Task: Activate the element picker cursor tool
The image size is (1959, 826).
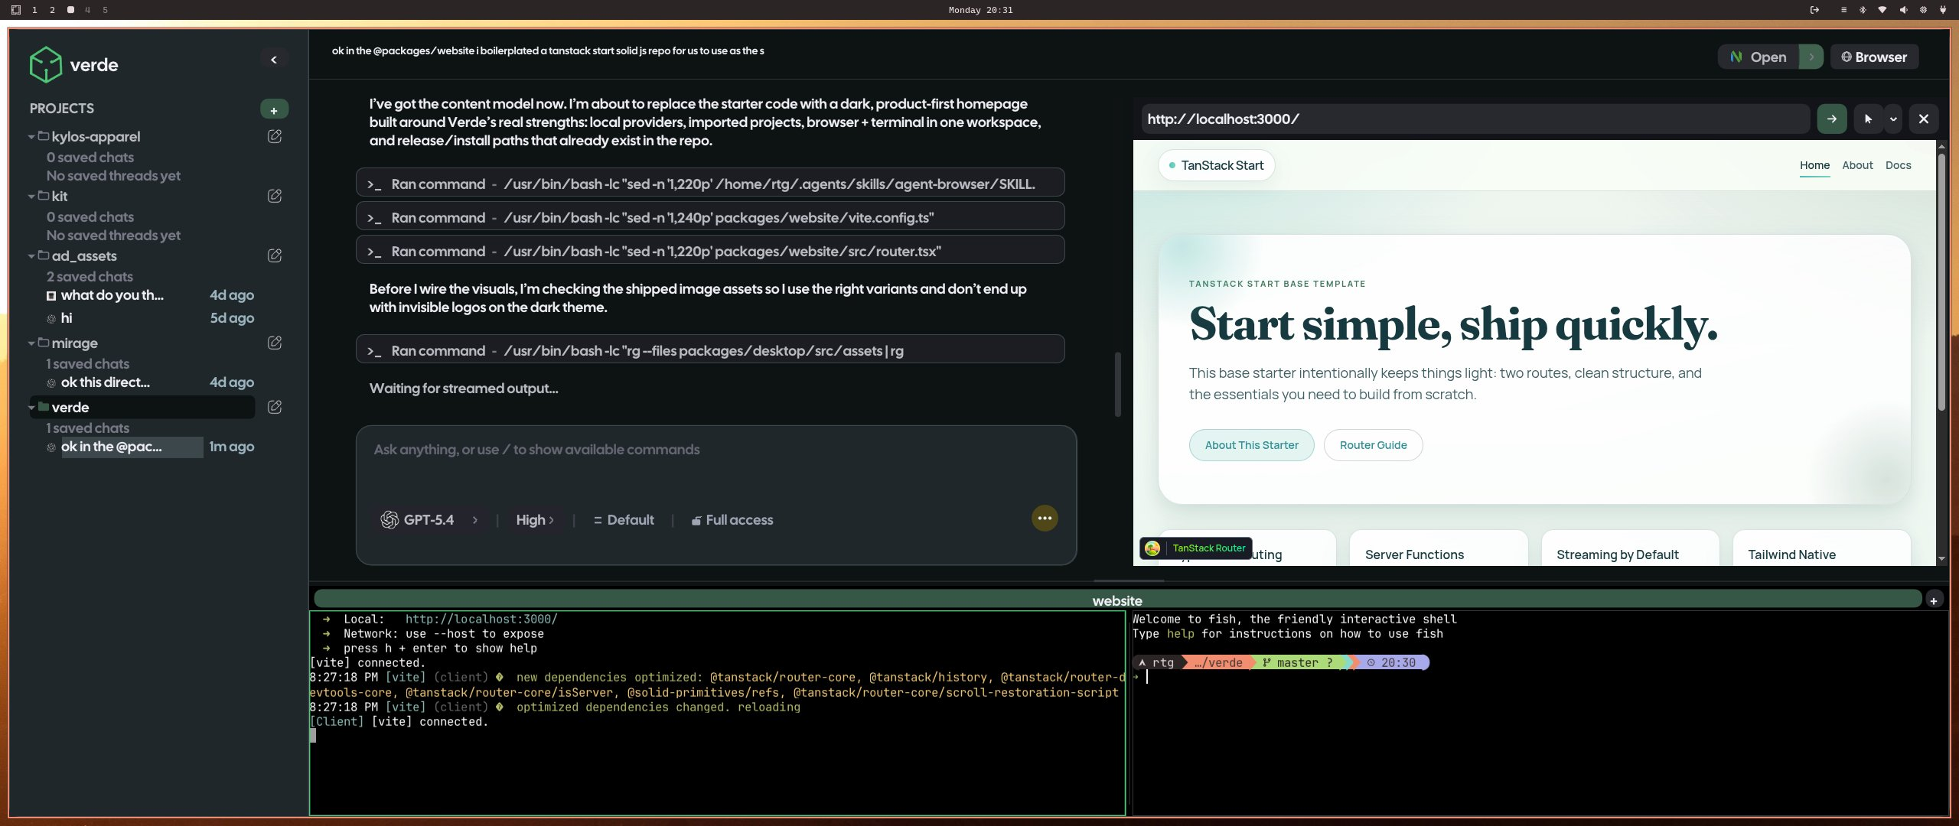Action: [x=1868, y=119]
